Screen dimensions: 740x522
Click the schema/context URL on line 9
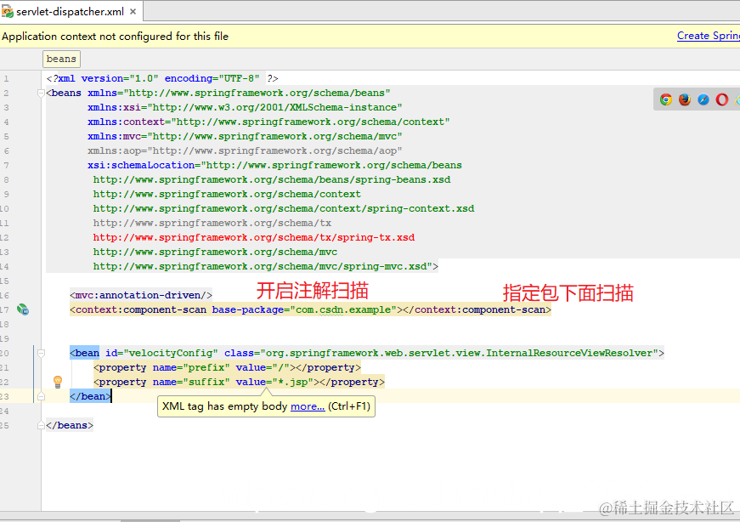227,194
